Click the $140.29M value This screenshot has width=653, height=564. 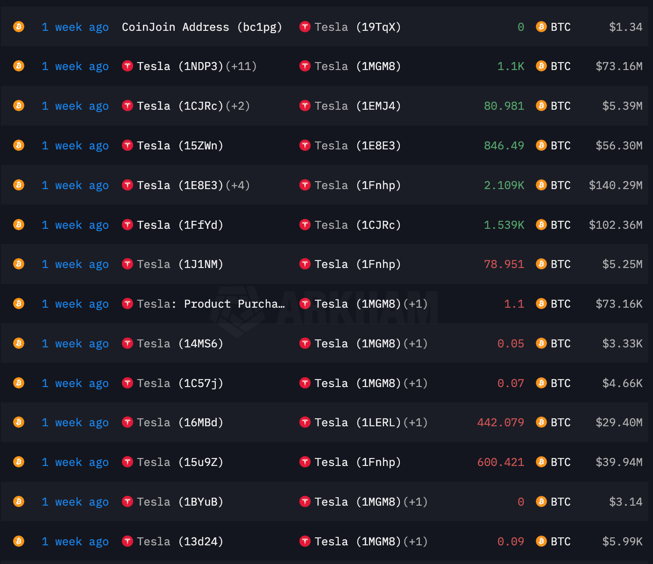click(616, 185)
